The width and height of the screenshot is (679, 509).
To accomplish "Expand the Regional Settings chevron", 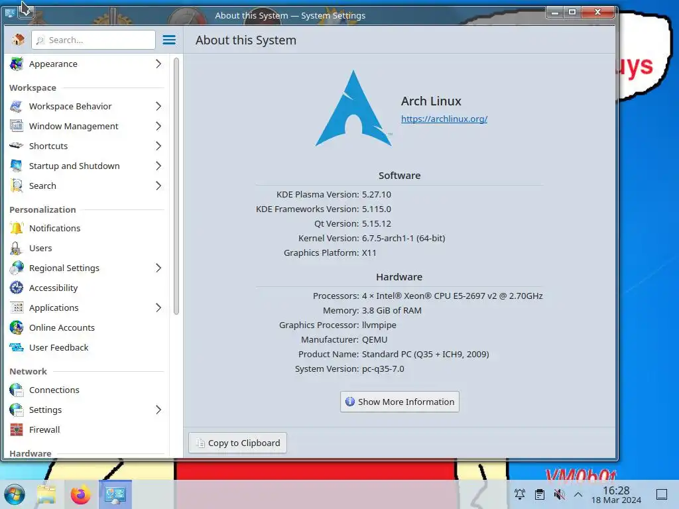I will [x=158, y=268].
